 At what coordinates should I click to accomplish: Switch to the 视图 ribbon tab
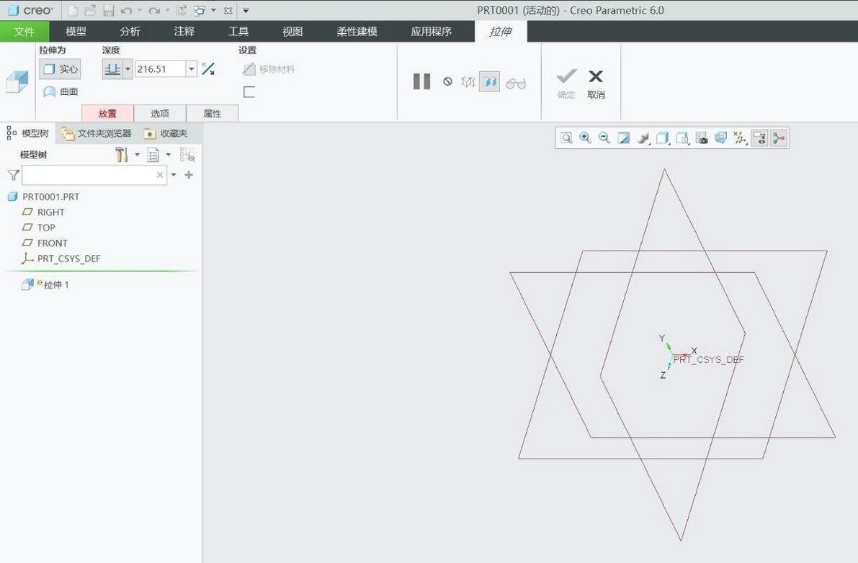click(x=292, y=32)
